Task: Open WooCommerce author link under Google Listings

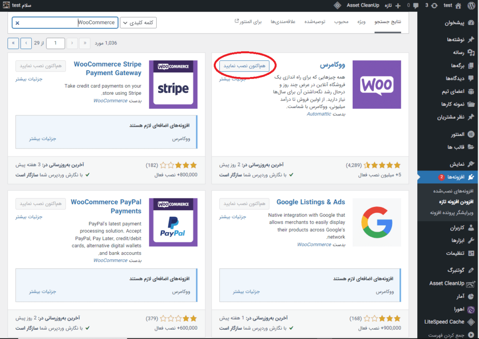Action: tap(314, 245)
